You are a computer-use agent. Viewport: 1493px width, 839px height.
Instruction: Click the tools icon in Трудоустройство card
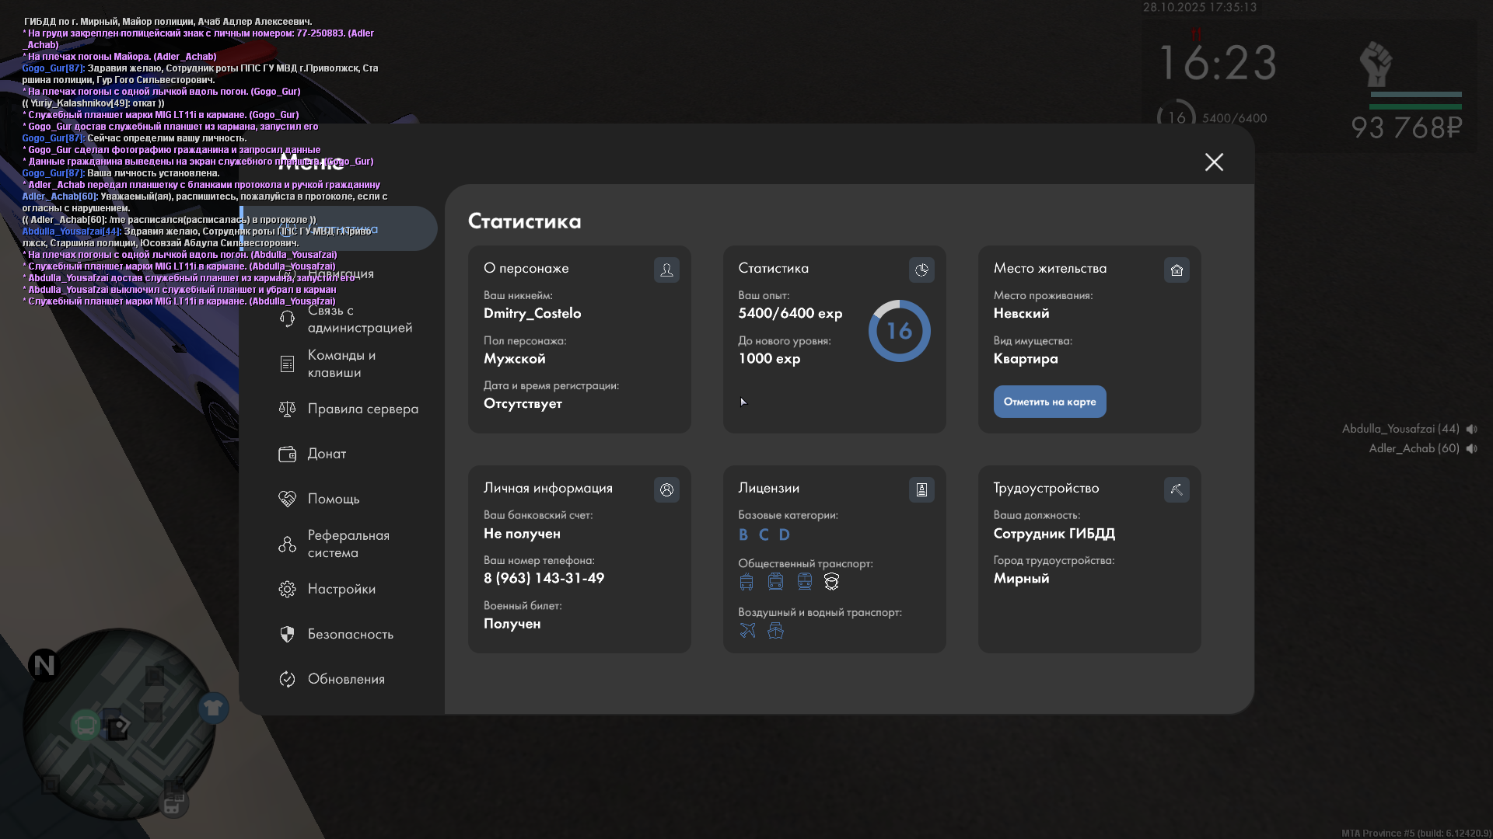click(x=1177, y=490)
